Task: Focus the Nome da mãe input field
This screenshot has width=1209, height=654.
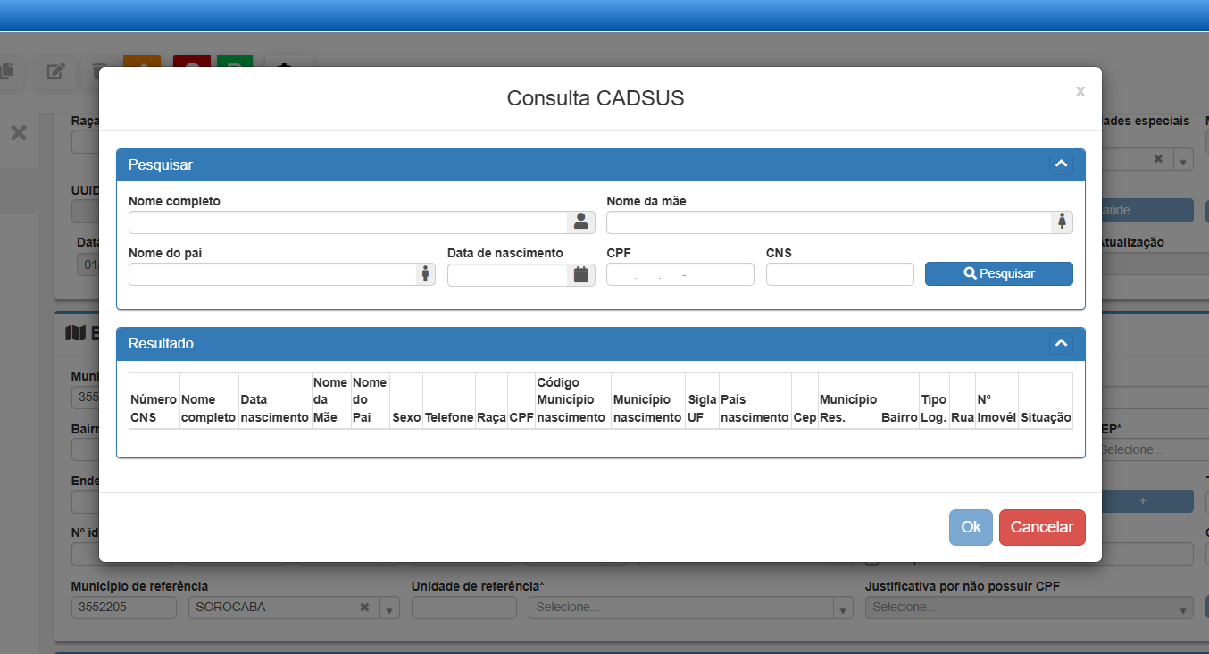Action: click(829, 222)
